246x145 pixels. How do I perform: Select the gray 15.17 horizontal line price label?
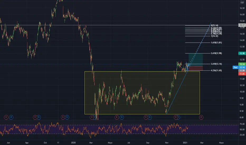[x=242, y=25]
